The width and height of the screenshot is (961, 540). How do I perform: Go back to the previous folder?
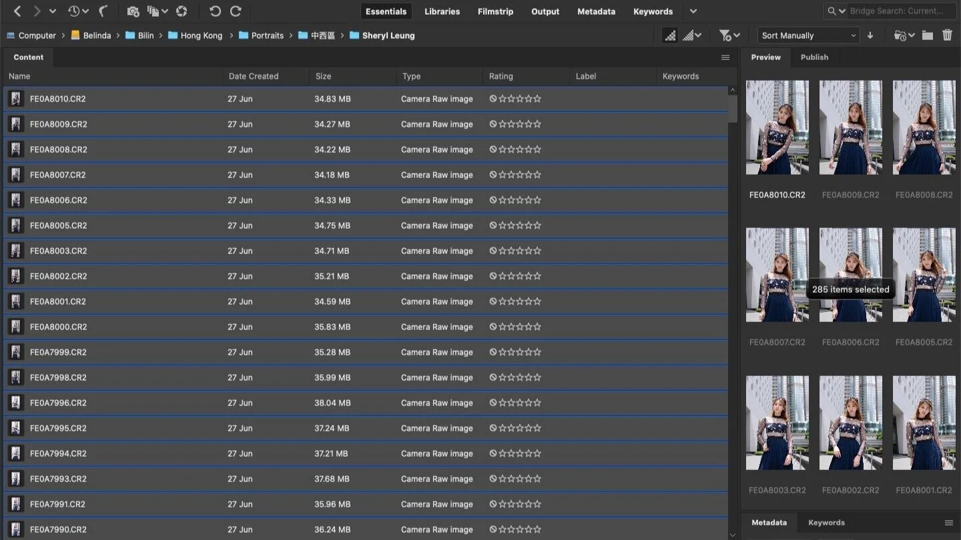(18, 11)
